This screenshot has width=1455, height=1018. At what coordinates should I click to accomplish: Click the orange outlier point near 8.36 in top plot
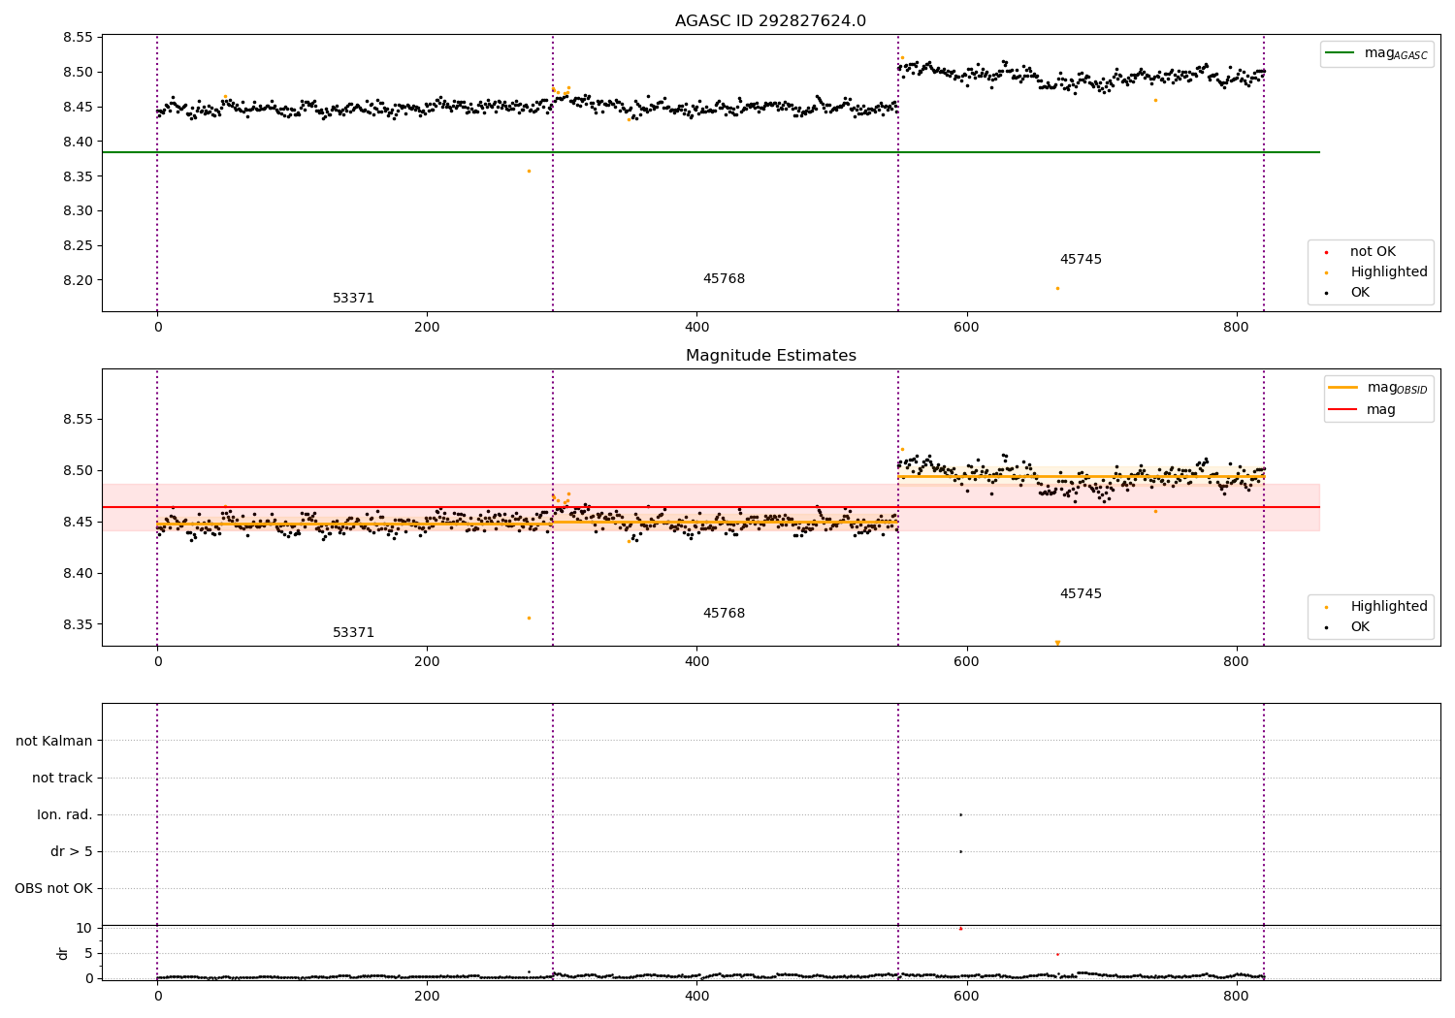(529, 171)
